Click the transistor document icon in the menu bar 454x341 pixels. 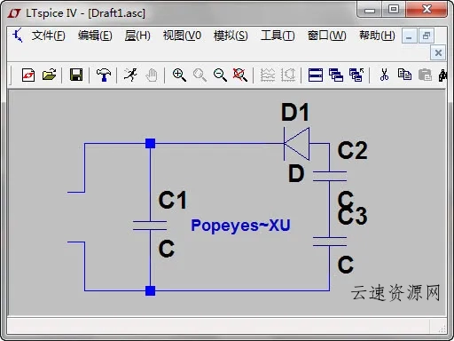click(x=18, y=36)
